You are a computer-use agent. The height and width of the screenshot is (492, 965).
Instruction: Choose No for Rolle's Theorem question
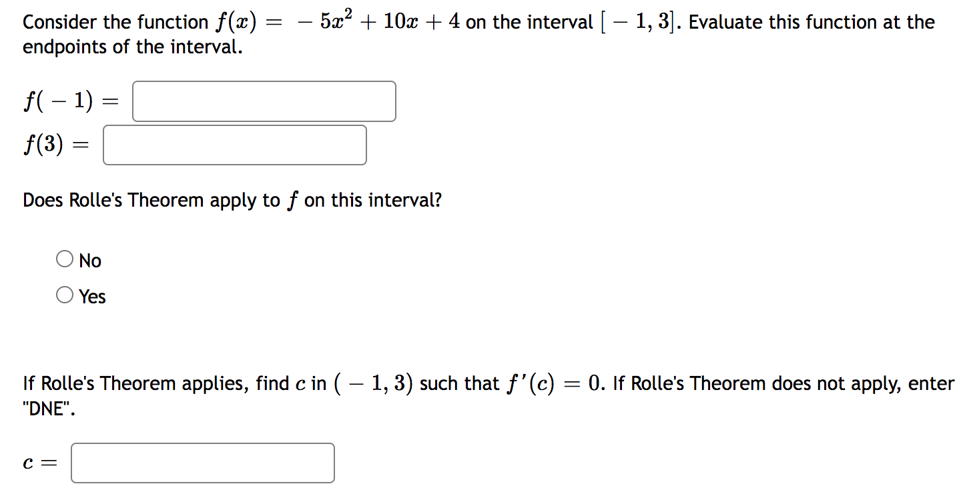pos(65,257)
